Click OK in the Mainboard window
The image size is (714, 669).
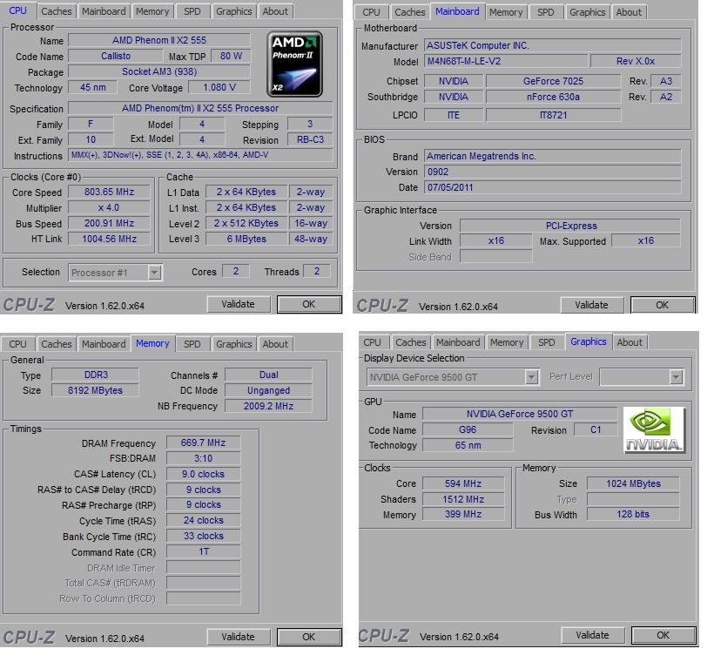click(x=663, y=305)
